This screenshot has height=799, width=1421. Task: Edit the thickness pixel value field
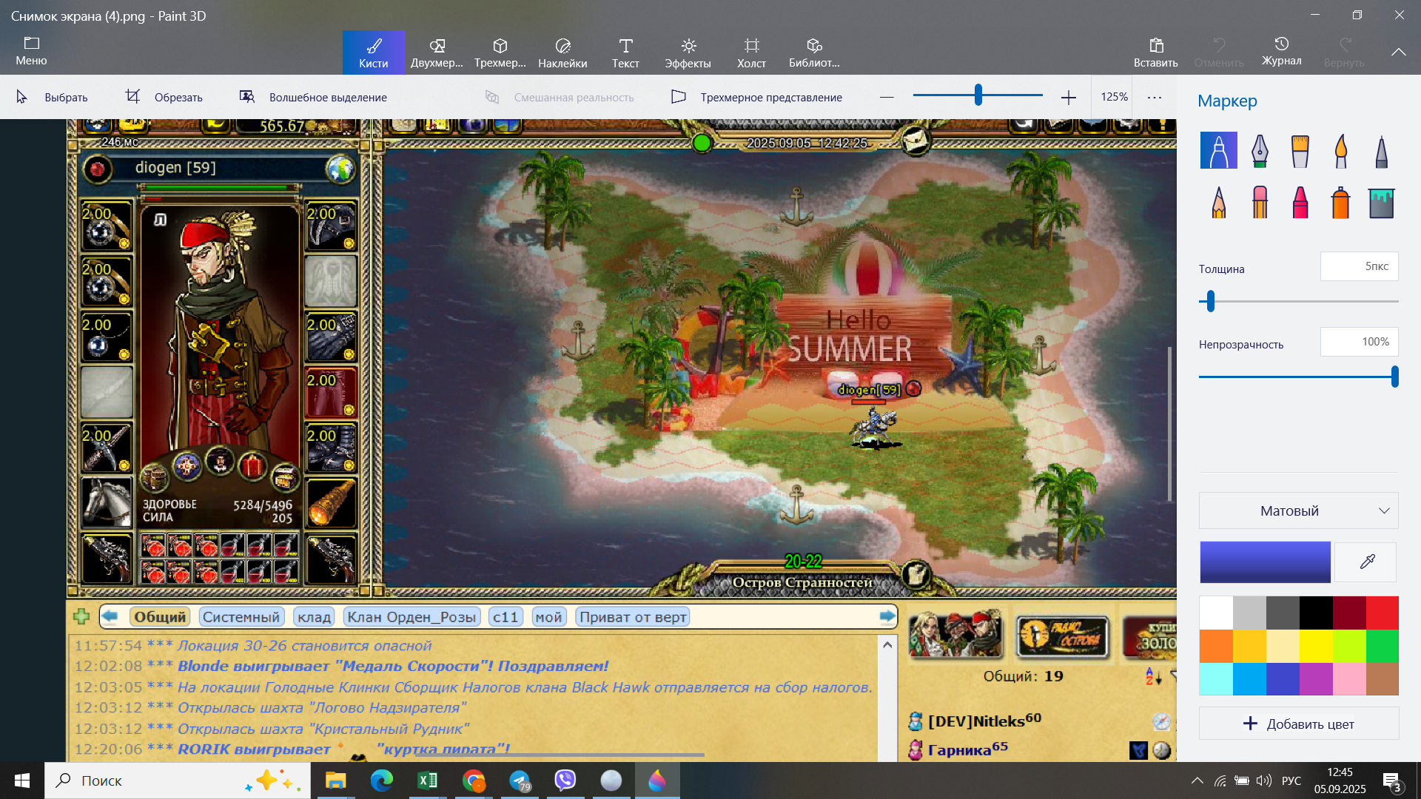coord(1359,266)
